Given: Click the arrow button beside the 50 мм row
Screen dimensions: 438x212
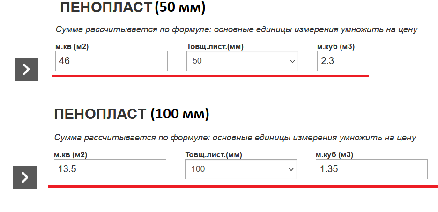Looking at the screenshot, I should (x=26, y=69).
